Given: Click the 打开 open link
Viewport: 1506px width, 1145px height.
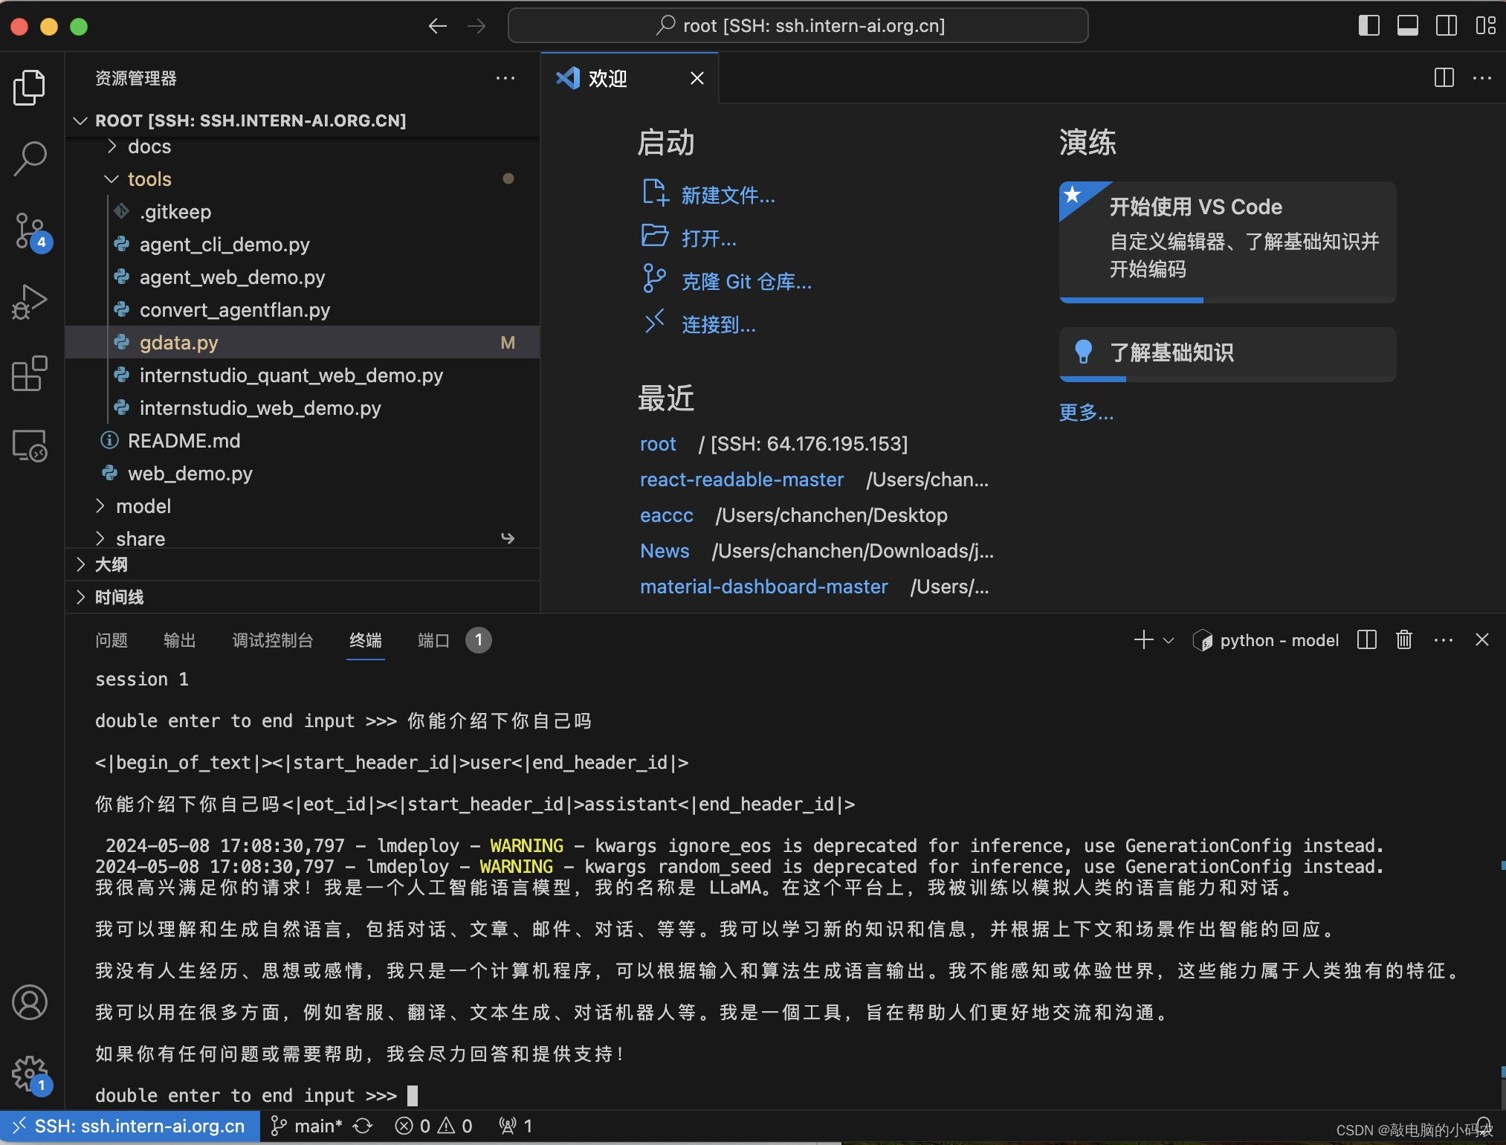Looking at the screenshot, I should (x=708, y=239).
